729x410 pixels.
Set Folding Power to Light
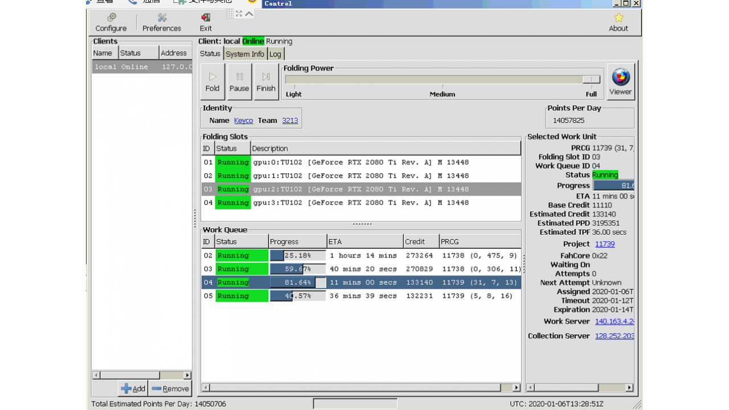tap(294, 94)
